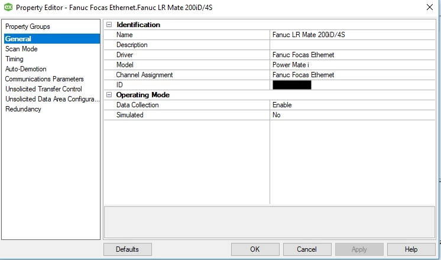Open the Scan Mode property group
The height and width of the screenshot is (260, 441).
click(x=21, y=49)
